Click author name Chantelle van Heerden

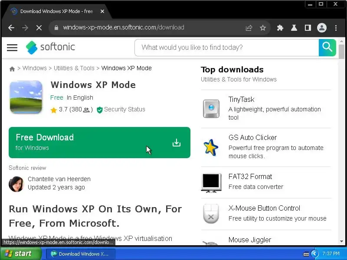(59, 179)
